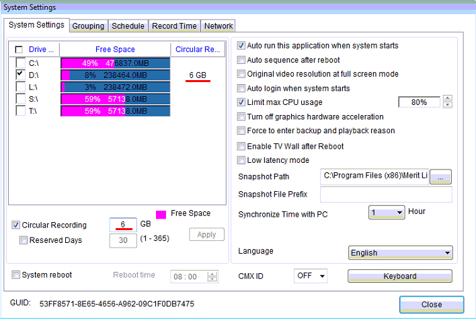
Task: Turn on Low latency mode
Action: (x=242, y=160)
